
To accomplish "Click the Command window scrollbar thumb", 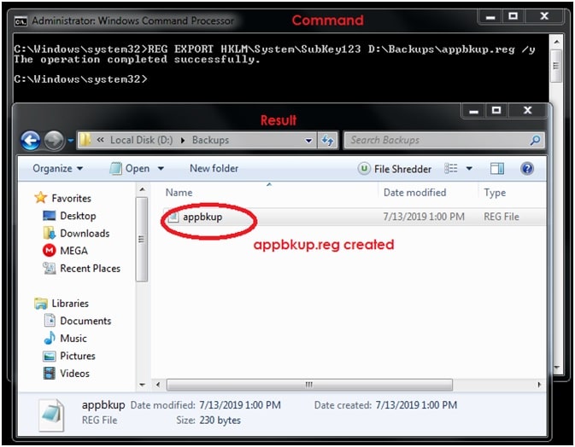I will [x=556, y=67].
